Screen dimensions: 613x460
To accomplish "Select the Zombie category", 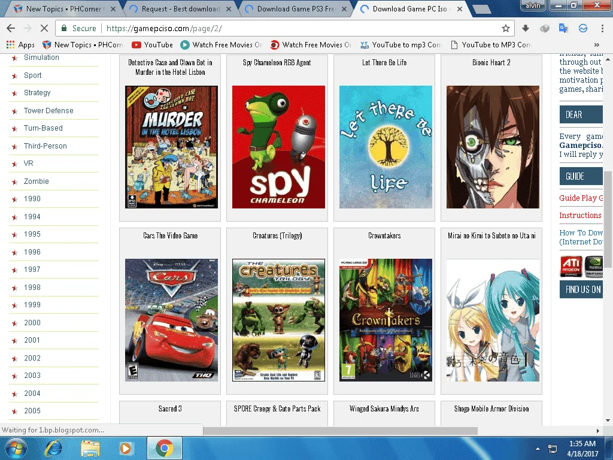I will click(37, 181).
